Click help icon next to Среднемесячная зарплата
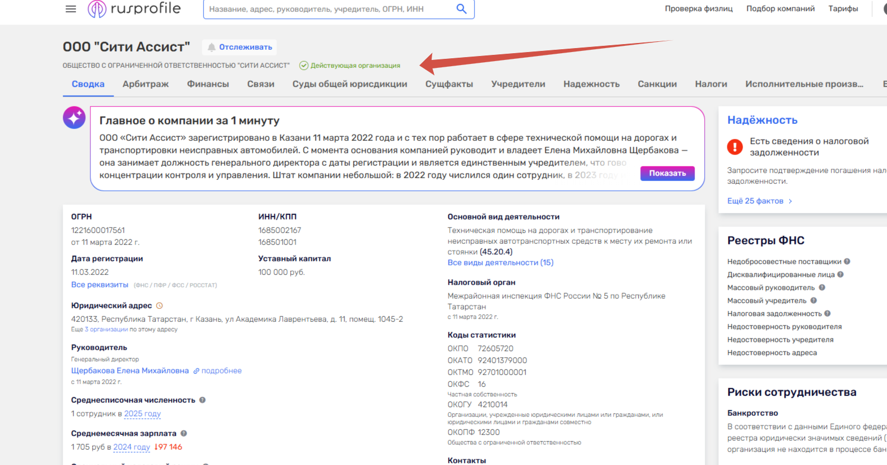 184,433
